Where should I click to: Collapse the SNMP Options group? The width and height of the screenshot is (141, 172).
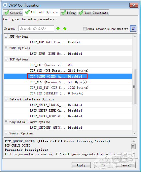point(6,48)
